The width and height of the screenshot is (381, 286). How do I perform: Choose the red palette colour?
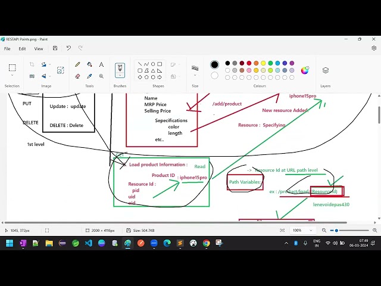[249, 63]
